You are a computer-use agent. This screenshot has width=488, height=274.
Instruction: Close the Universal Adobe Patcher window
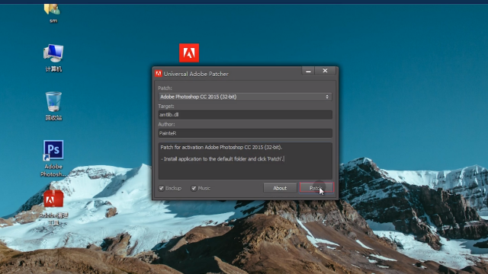click(325, 71)
